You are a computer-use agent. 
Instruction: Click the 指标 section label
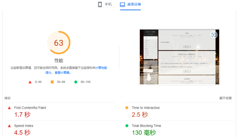(7, 98)
